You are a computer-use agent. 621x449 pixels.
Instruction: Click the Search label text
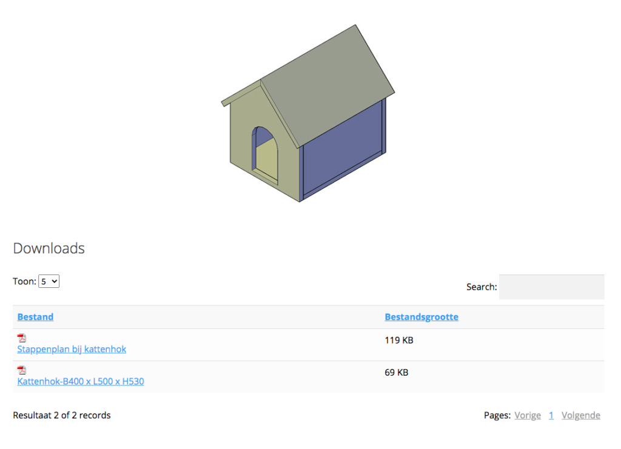[482, 287]
